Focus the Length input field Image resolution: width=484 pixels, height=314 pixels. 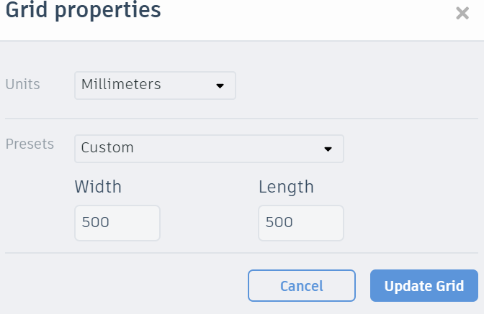tap(300, 223)
